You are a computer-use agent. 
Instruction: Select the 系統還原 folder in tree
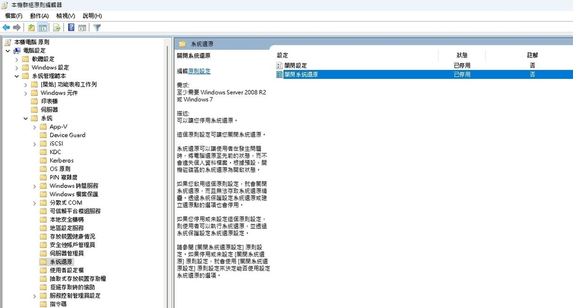[61, 262]
